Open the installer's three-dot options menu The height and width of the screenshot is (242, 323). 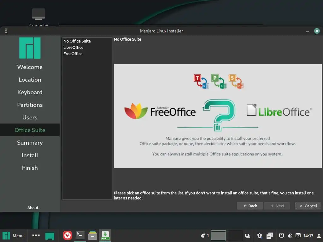pyautogui.click(x=6, y=31)
